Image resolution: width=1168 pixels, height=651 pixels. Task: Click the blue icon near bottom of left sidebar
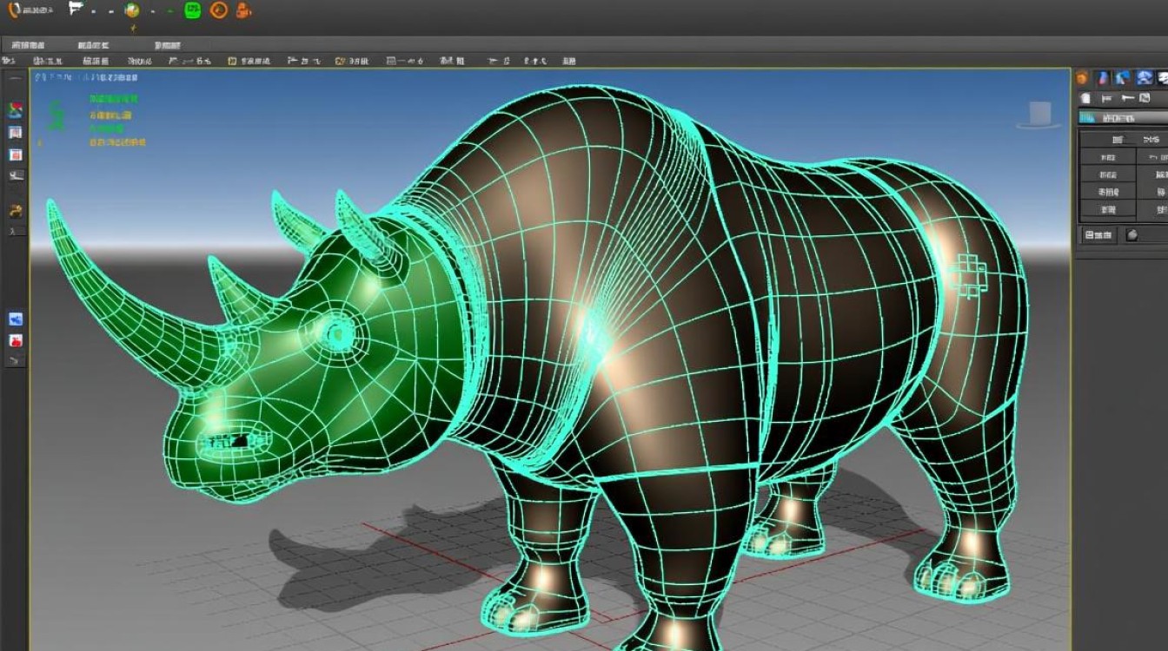[x=15, y=319]
